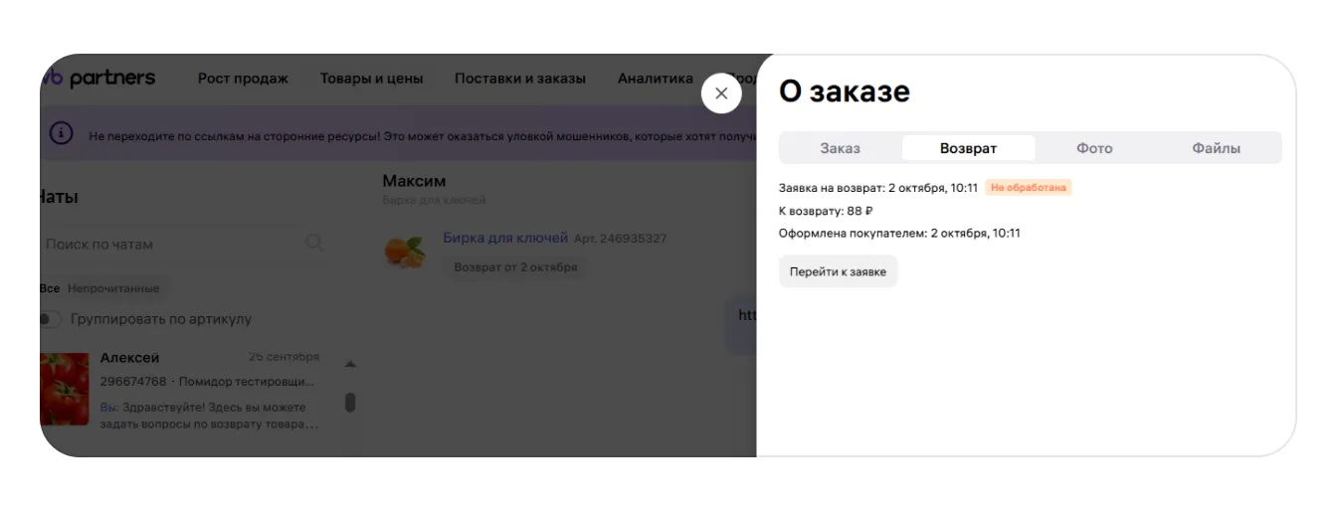Open the Бирка для ключей product link

pyautogui.click(x=505, y=238)
